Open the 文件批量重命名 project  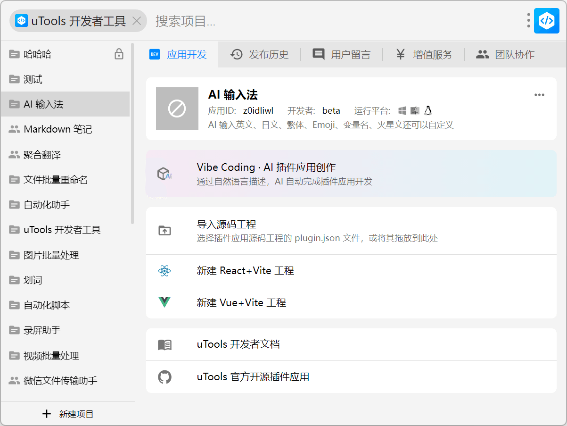(x=65, y=180)
